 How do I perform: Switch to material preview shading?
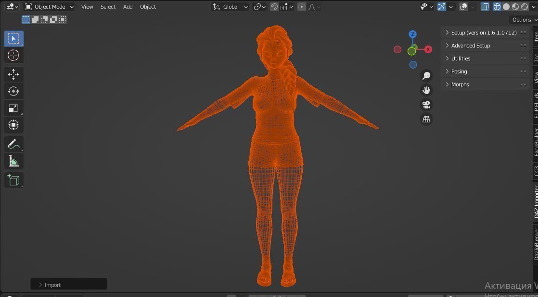[515, 7]
